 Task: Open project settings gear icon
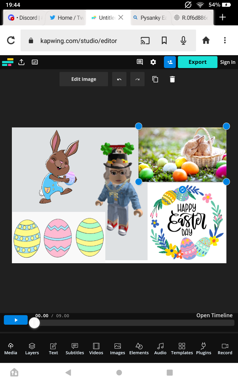point(153,62)
